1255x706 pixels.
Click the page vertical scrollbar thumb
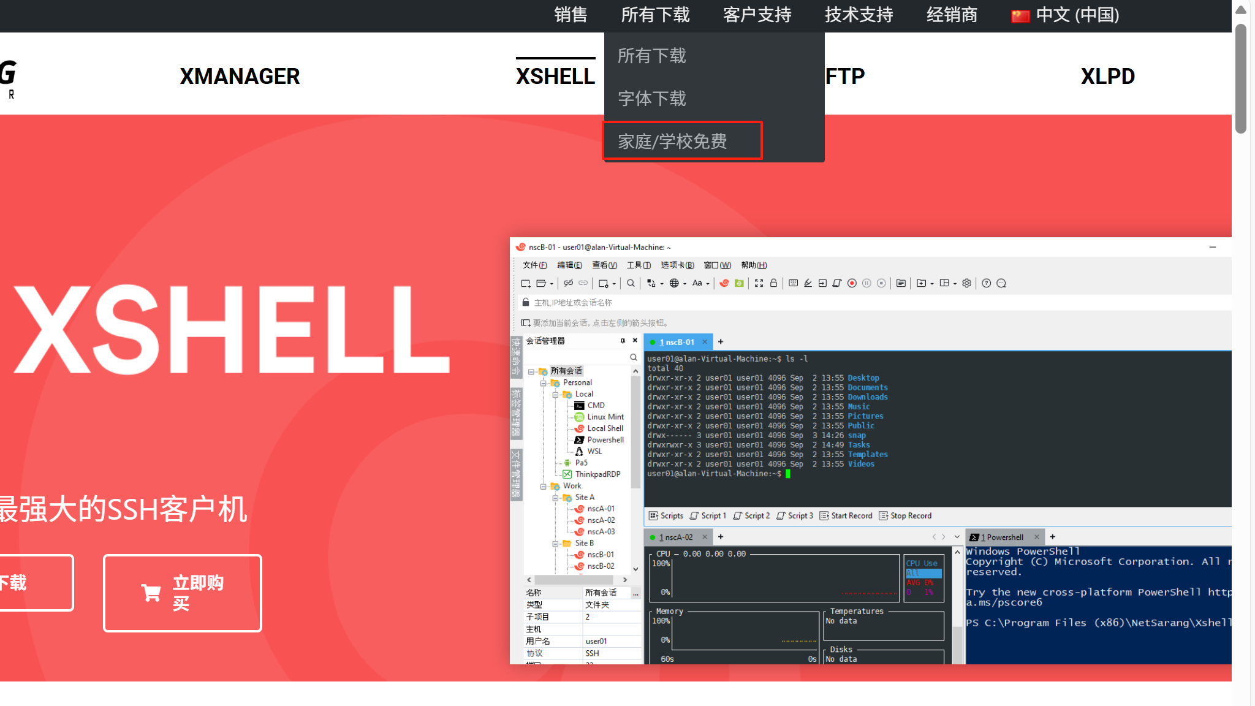coord(1241,80)
